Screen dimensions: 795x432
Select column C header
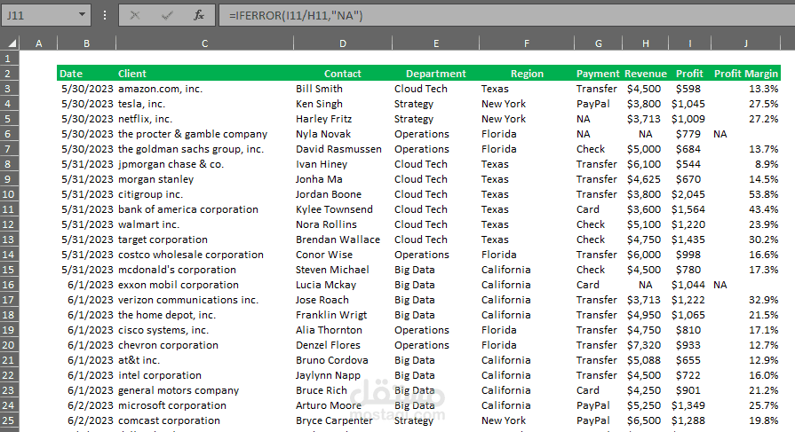(x=205, y=43)
